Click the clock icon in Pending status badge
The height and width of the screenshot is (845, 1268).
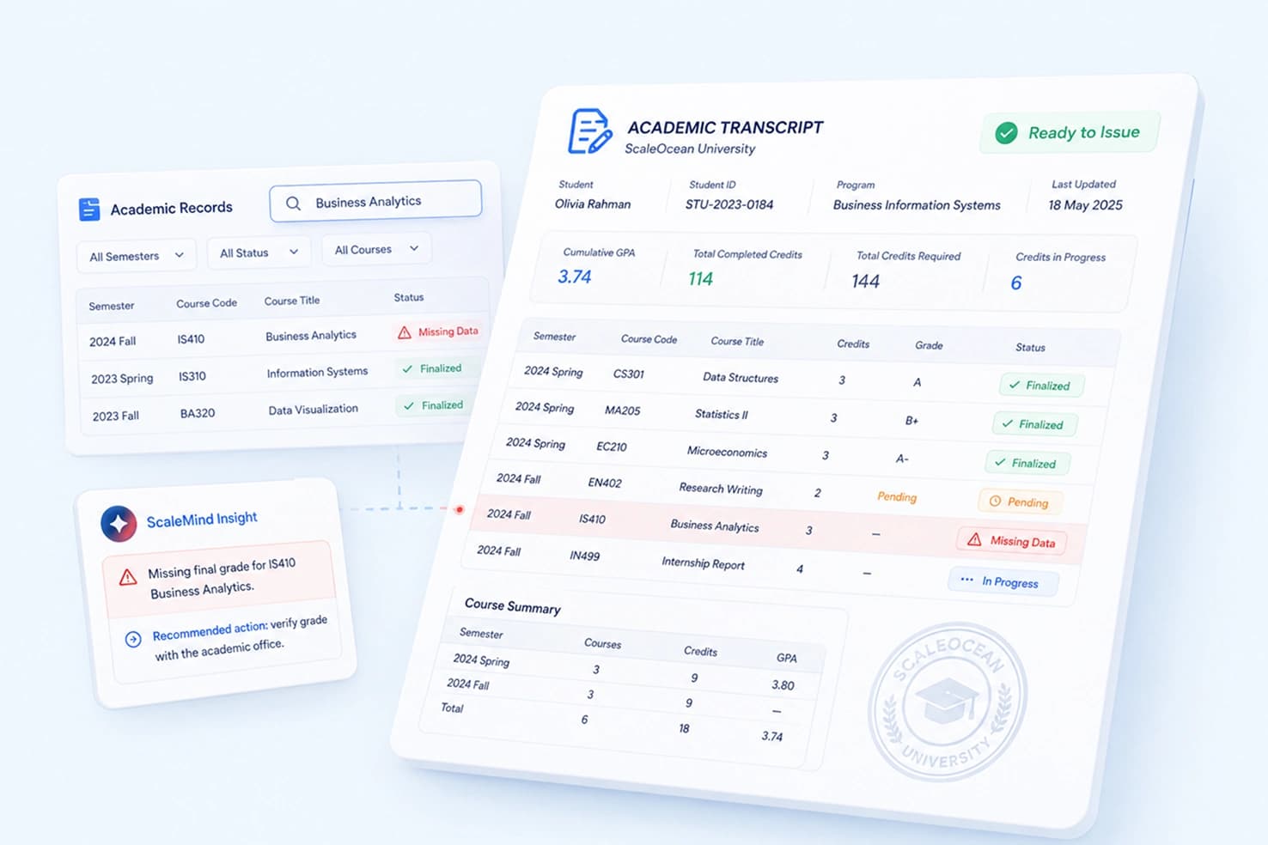click(x=995, y=501)
